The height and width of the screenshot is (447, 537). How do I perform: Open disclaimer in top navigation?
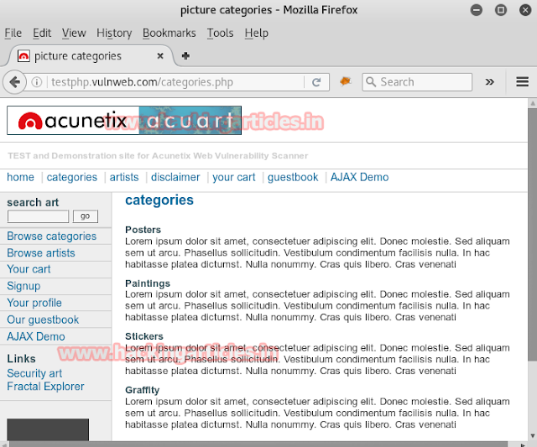click(x=175, y=177)
